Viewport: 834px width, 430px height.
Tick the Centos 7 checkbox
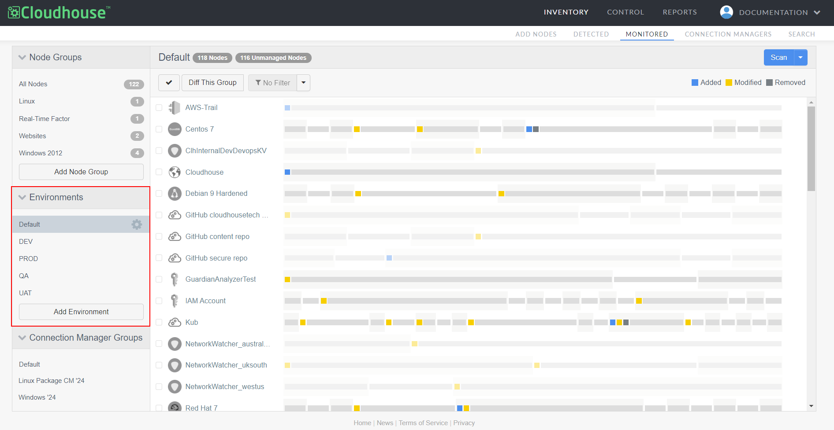click(159, 129)
